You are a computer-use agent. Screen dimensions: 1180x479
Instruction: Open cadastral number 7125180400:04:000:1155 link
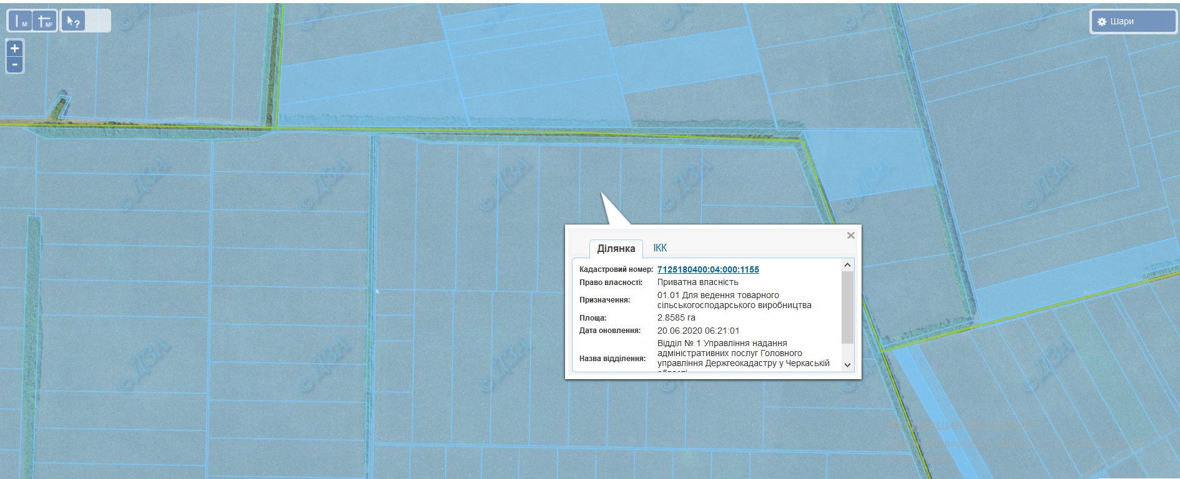(x=708, y=269)
